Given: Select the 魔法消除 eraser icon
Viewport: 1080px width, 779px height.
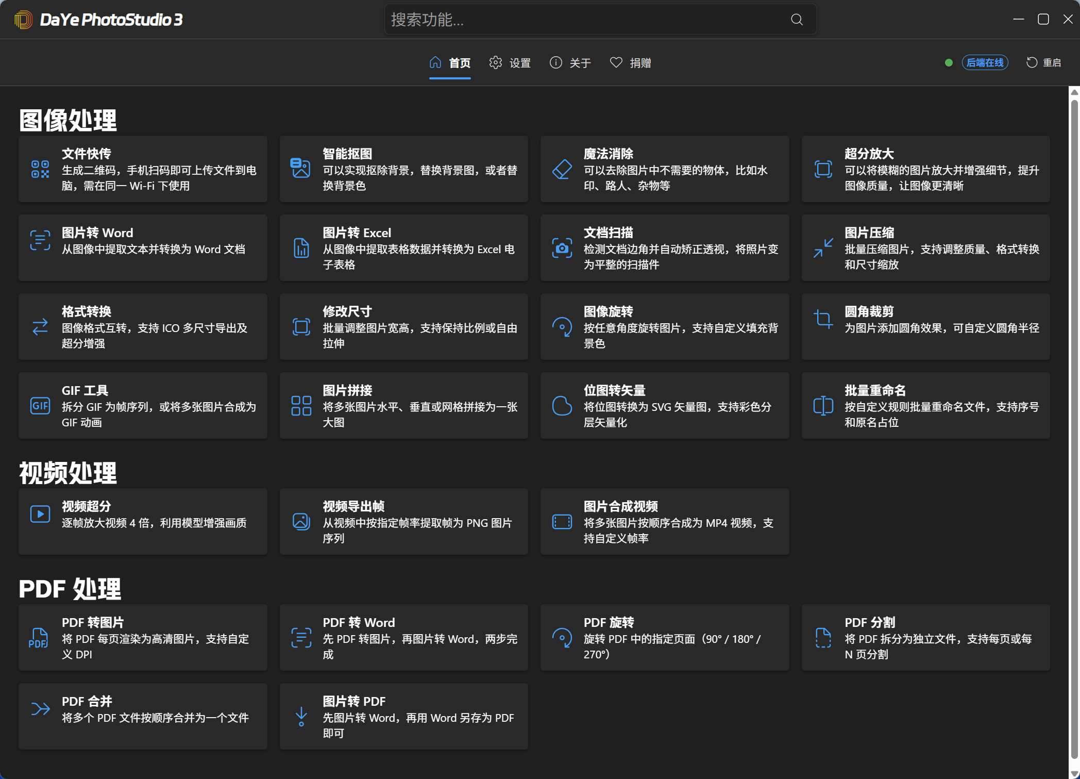Looking at the screenshot, I should coord(562,169).
